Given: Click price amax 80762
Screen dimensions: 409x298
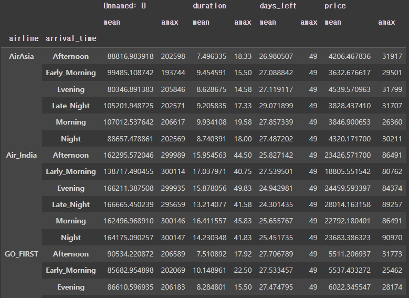Looking at the screenshot, I should [392, 171].
